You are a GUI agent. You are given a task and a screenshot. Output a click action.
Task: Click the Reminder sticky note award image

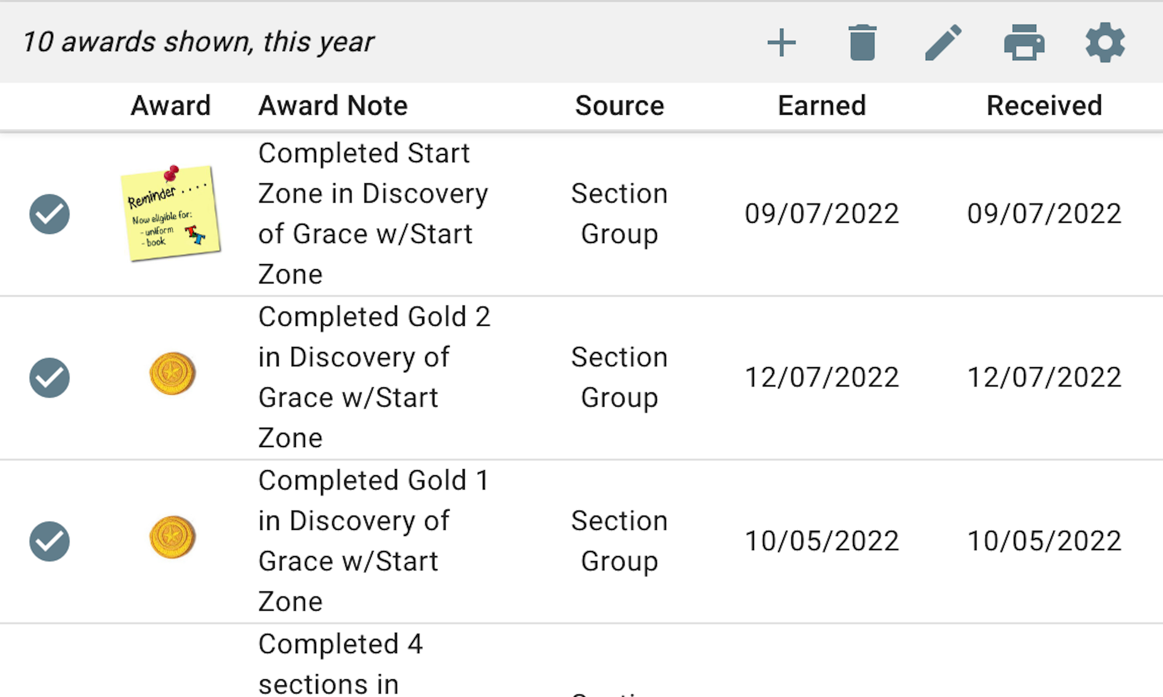coord(170,213)
